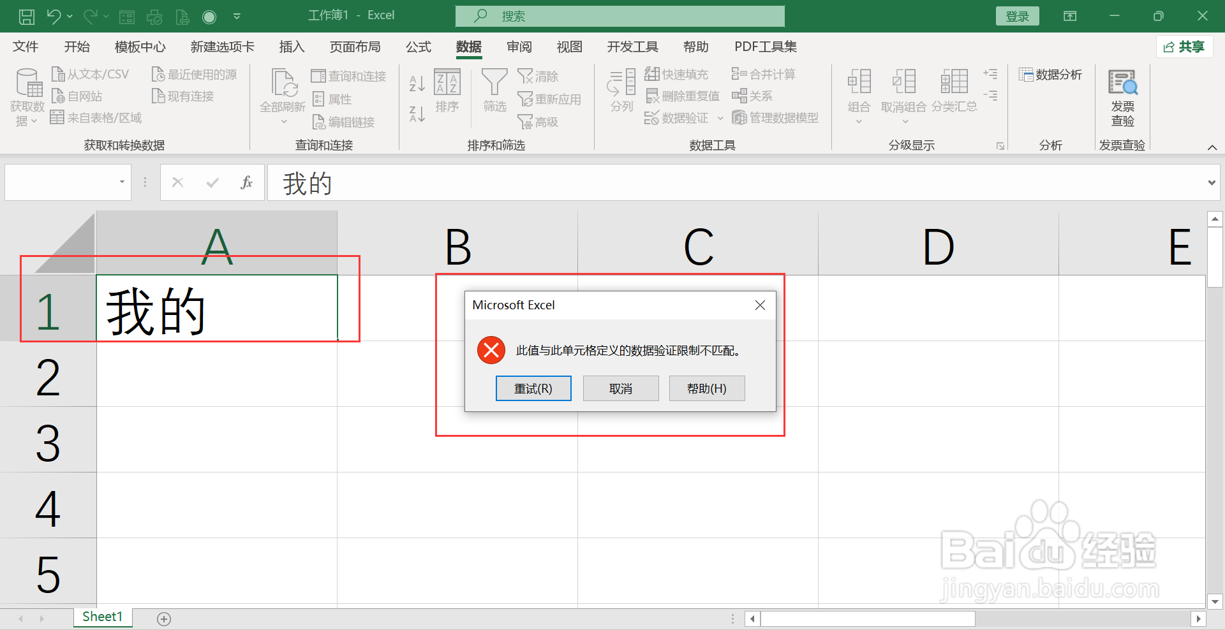Screen dimensions: 1225x630
Task: Click vertical scrollbar down arrow
Action: tap(1215, 601)
